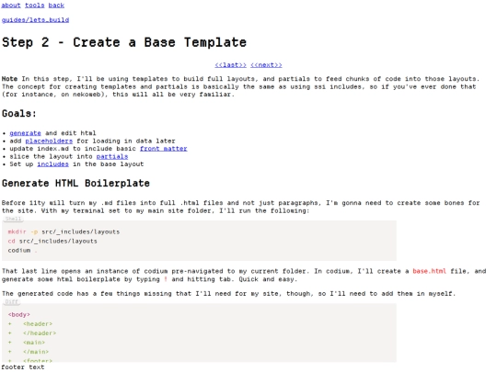The width and height of the screenshot is (497, 372).
Task: Click the mkdir -p src/_includes/layouts line
Action: [64, 231]
